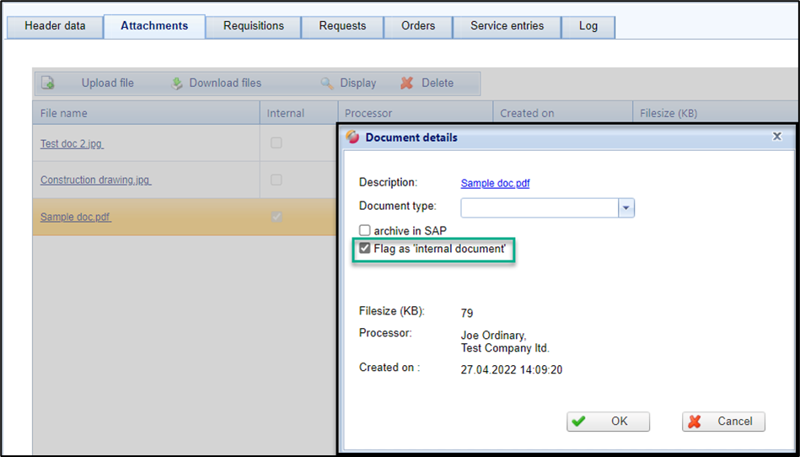Click the Upload file icon
The width and height of the screenshot is (800, 457).
[x=49, y=83]
